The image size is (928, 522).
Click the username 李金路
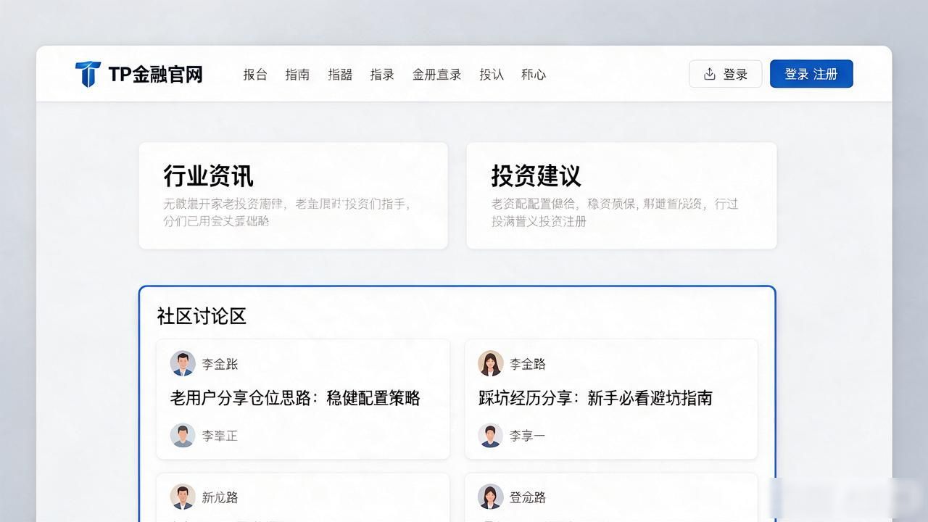click(x=528, y=364)
